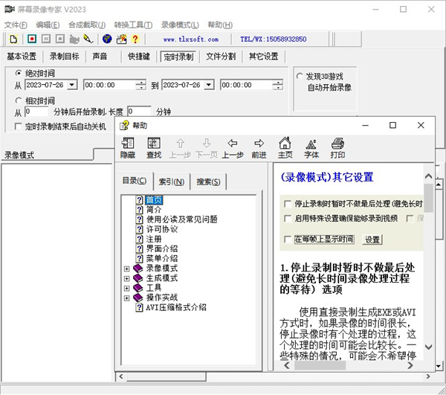Click the 隐藏 (Hide) icon in help window
Viewport: 446px width, 395px height.
[128, 148]
